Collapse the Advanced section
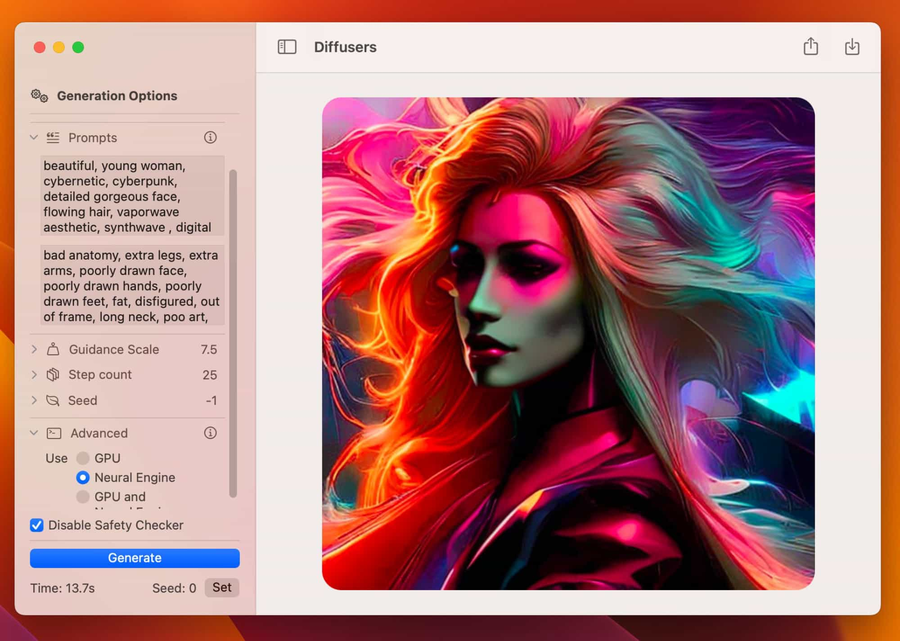The width and height of the screenshot is (900, 641). (x=34, y=433)
